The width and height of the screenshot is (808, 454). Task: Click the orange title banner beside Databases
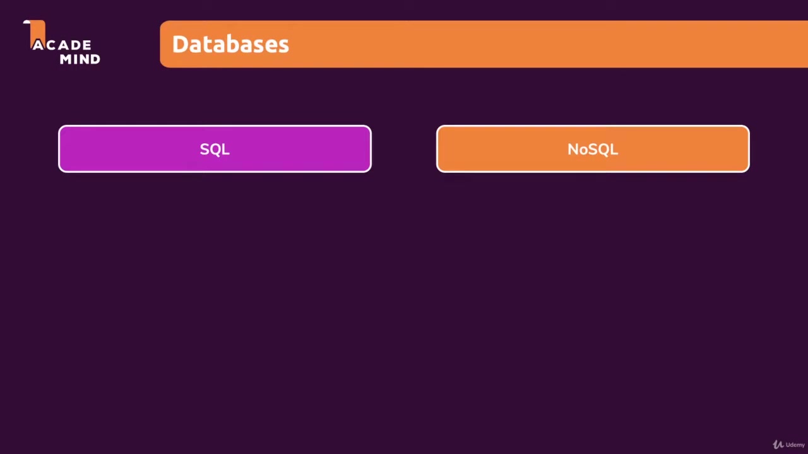537,44
